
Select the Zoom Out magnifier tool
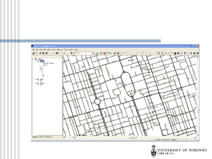tap(162, 53)
